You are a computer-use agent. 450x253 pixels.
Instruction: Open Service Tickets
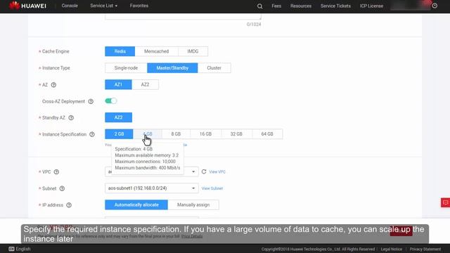point(335,6)
